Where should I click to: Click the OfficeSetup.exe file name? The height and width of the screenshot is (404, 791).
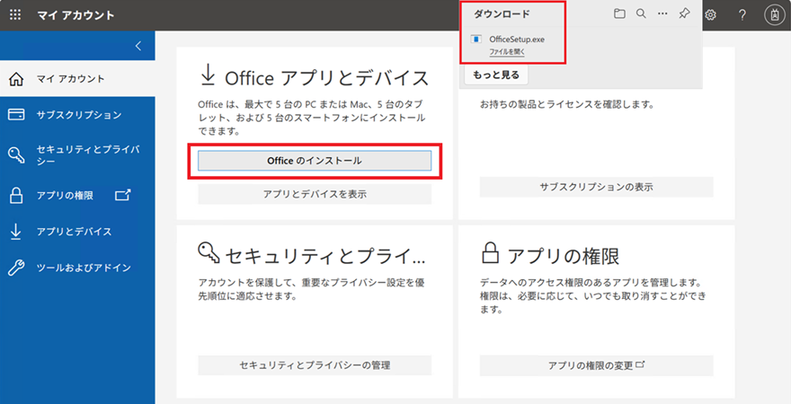(517, 40)
